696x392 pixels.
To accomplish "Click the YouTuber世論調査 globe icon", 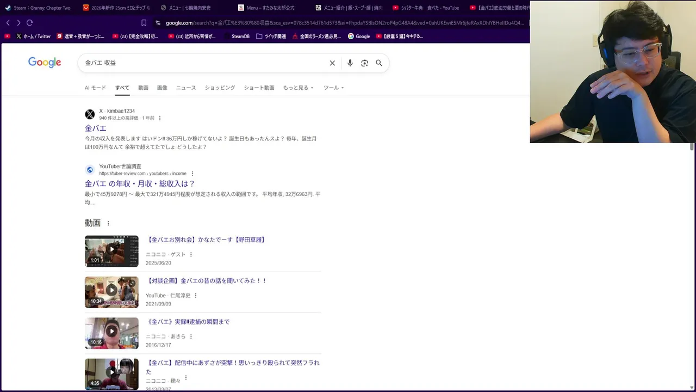I will pos(90,170).
